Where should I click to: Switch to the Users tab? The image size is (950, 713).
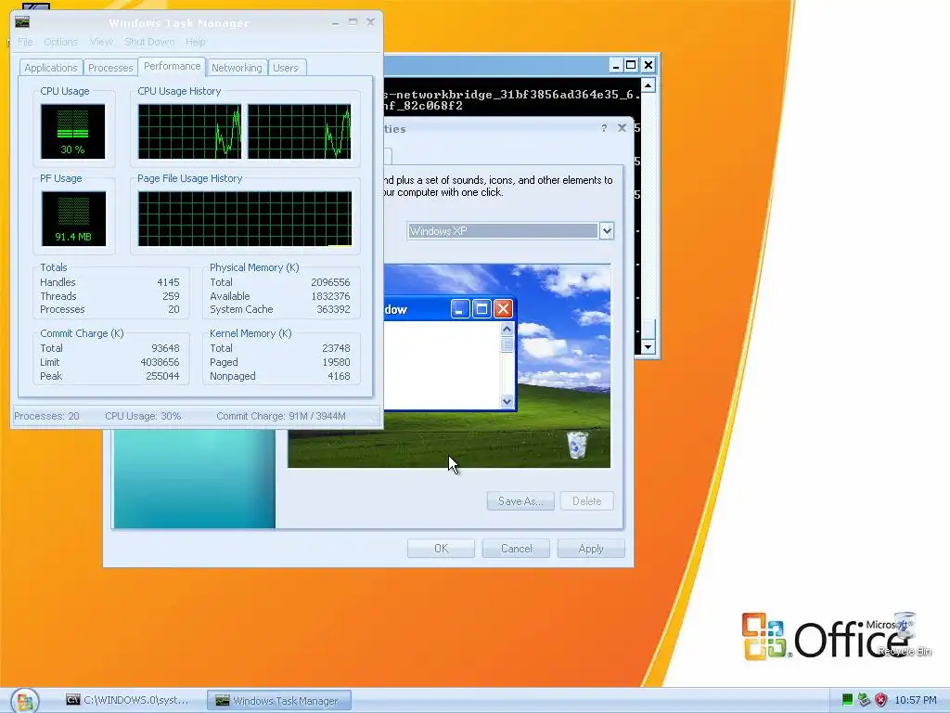286,68
